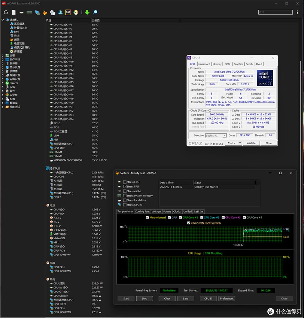Open Preferences in System Stability Test
The height and width of the screenshot is (318, 304).
pyautogui.click(x=227, y=299)
